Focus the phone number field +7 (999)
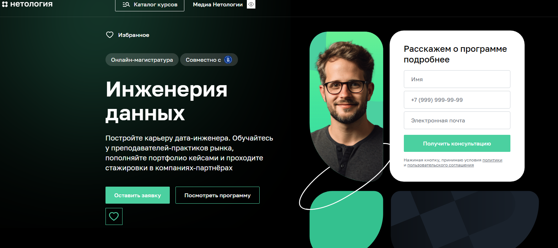Image resolution: width=558 pixels, height=248 pixels. pyautogui.click(x=457, y=100)
